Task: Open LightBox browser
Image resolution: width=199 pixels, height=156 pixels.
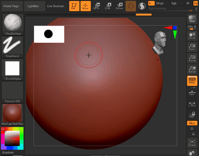Action: click(34, 6)
